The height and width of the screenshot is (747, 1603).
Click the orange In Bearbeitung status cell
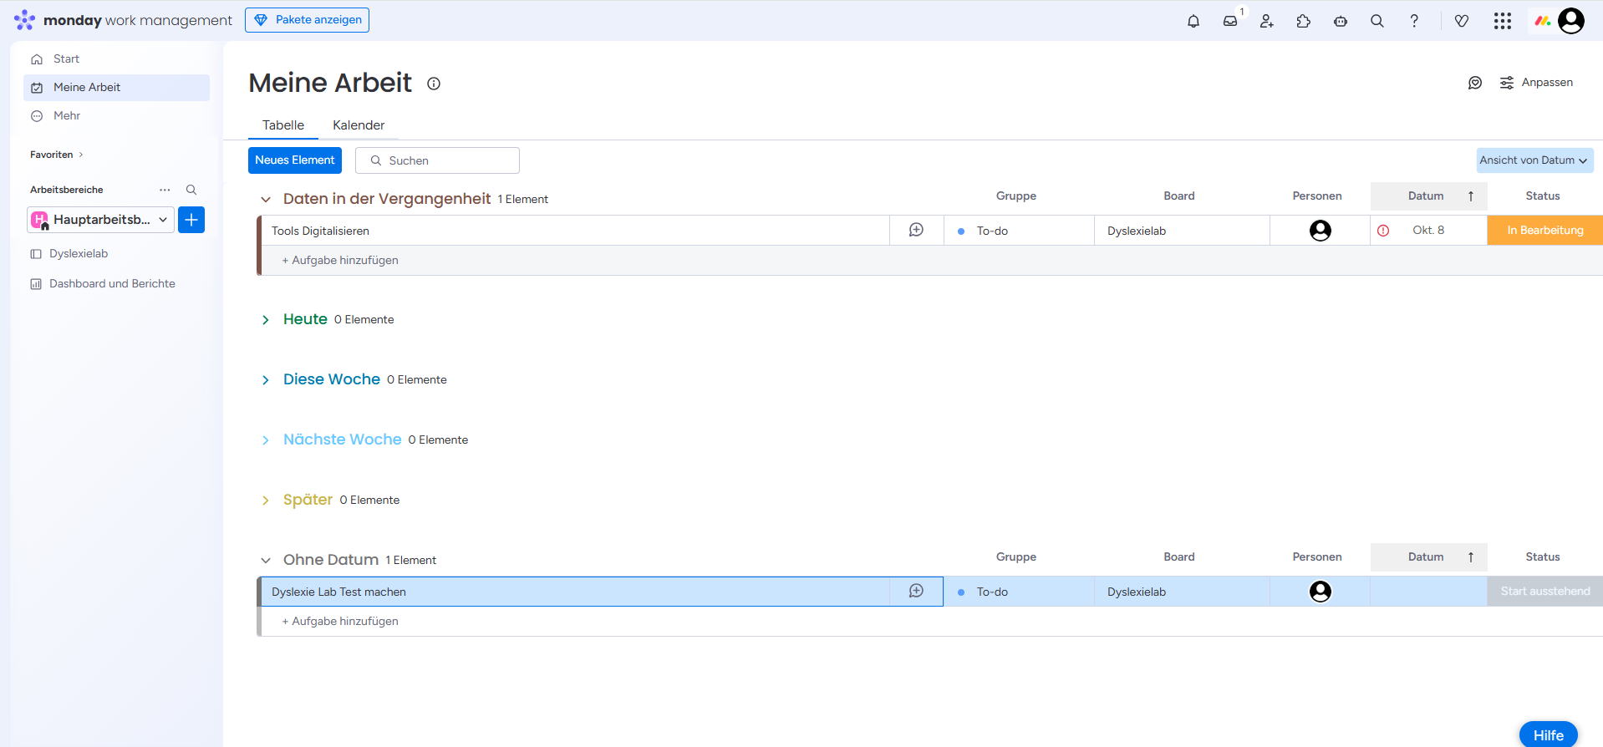click(1544, 231)
